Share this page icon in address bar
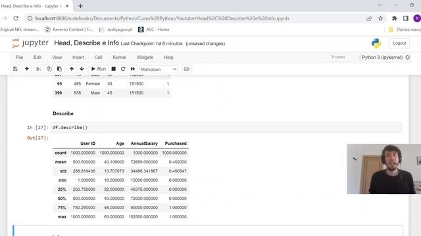The width and height of the screenshot is (421, 236). tap(369, 18)
